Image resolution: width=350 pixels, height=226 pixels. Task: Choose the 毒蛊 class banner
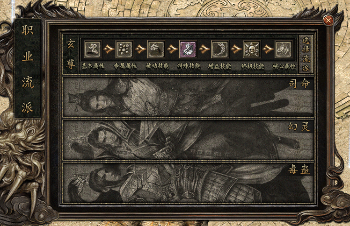(x=189, y=183)
